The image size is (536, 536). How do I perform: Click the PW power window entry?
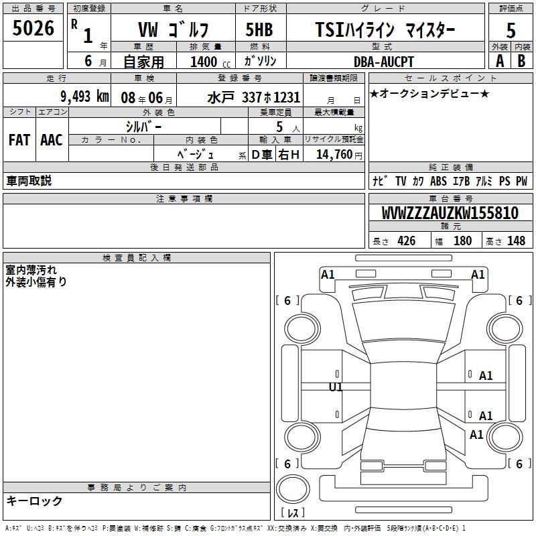click(522, 181)
